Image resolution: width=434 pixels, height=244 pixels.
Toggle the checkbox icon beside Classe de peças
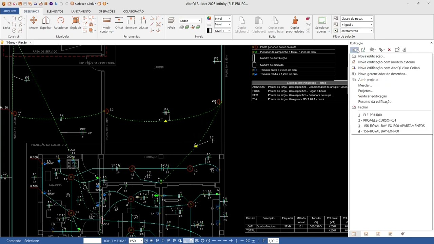click(336, 18)
